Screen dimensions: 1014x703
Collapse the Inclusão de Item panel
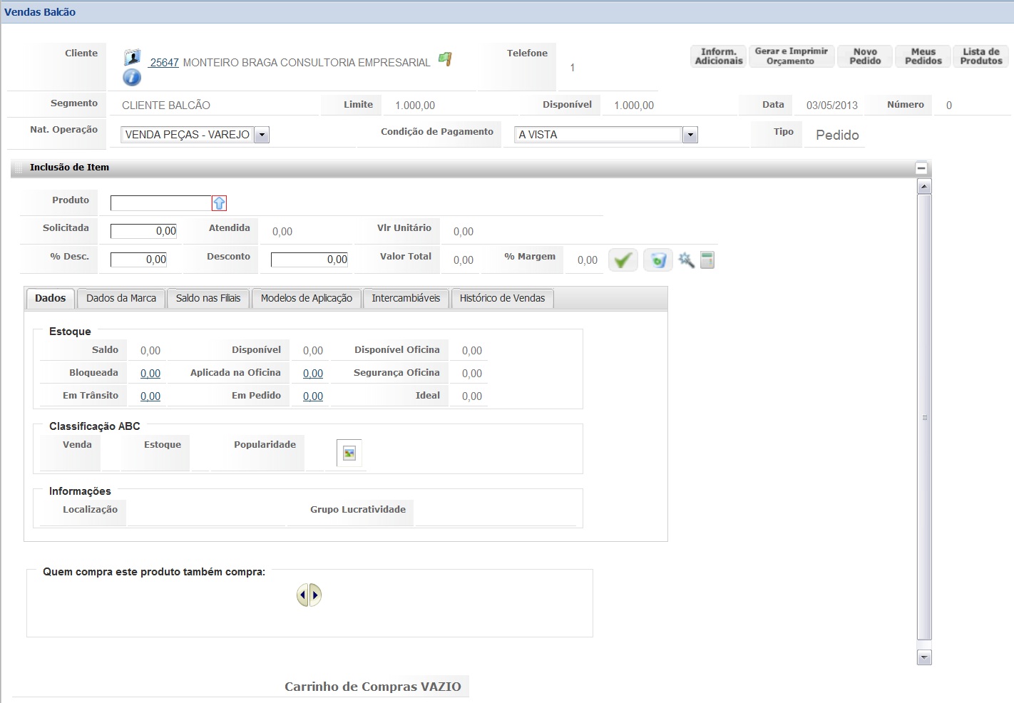[x=921, y=168]
